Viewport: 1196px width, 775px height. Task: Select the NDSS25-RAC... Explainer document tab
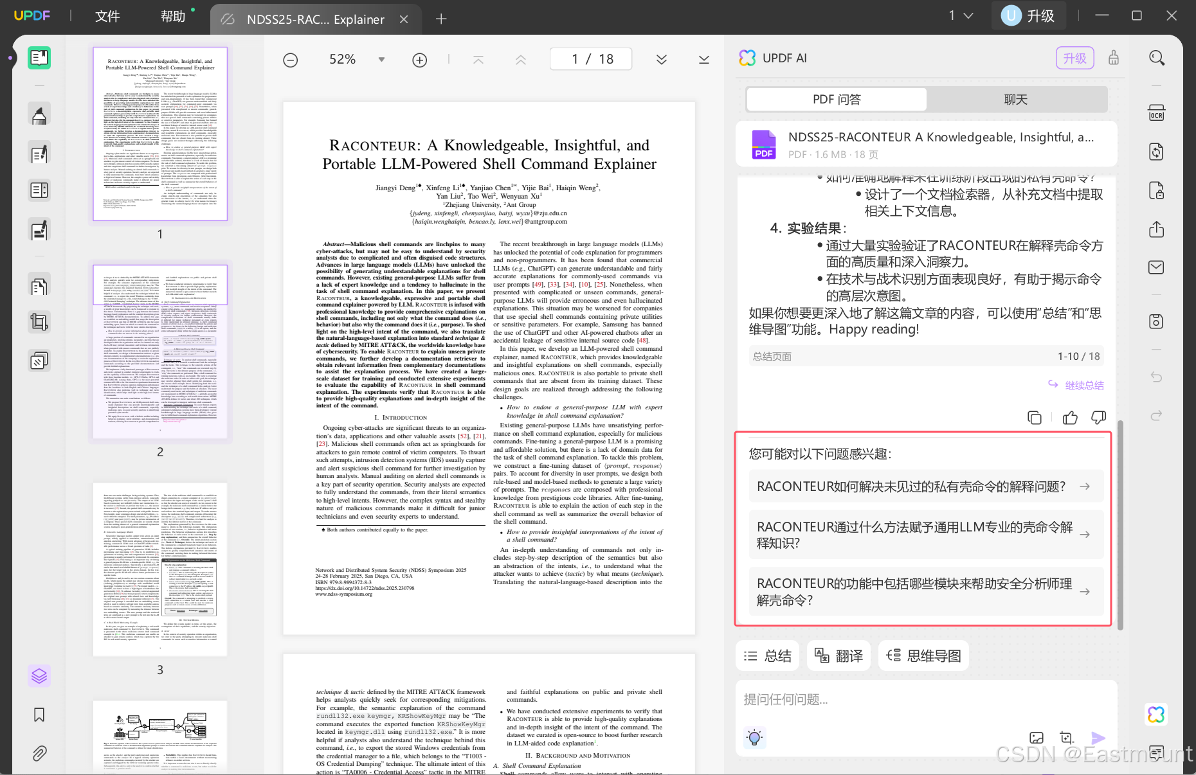(315, 19)
